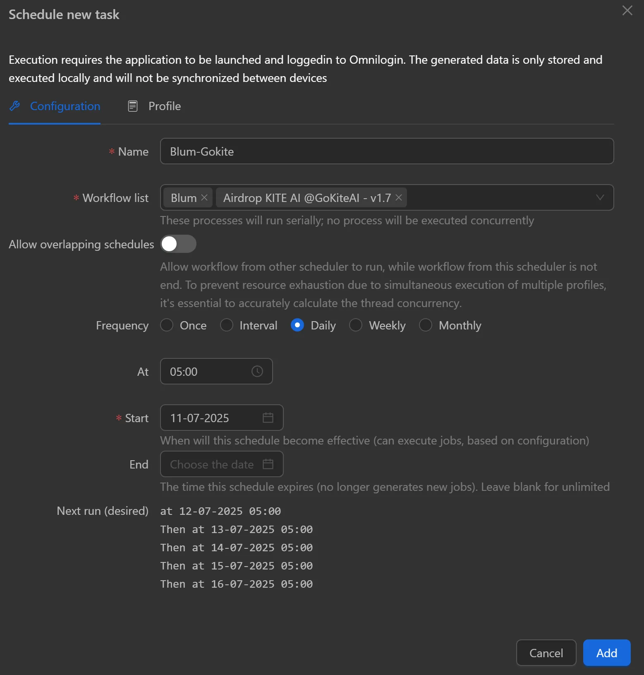Image resolution: width=644 pixels, height=675 pixels.
Task: Toggle Allow overlapping schedules switch
Action: (x=178, y=244)
